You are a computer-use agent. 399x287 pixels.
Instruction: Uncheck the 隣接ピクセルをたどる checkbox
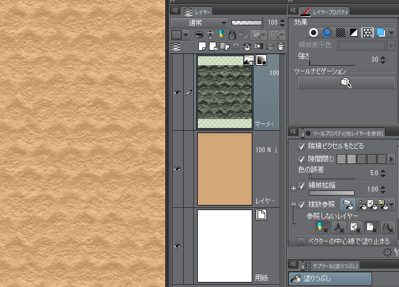point(301,146)
